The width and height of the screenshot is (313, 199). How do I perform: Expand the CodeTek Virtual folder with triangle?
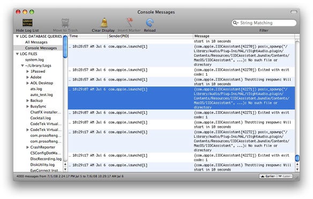click(28, 130)
